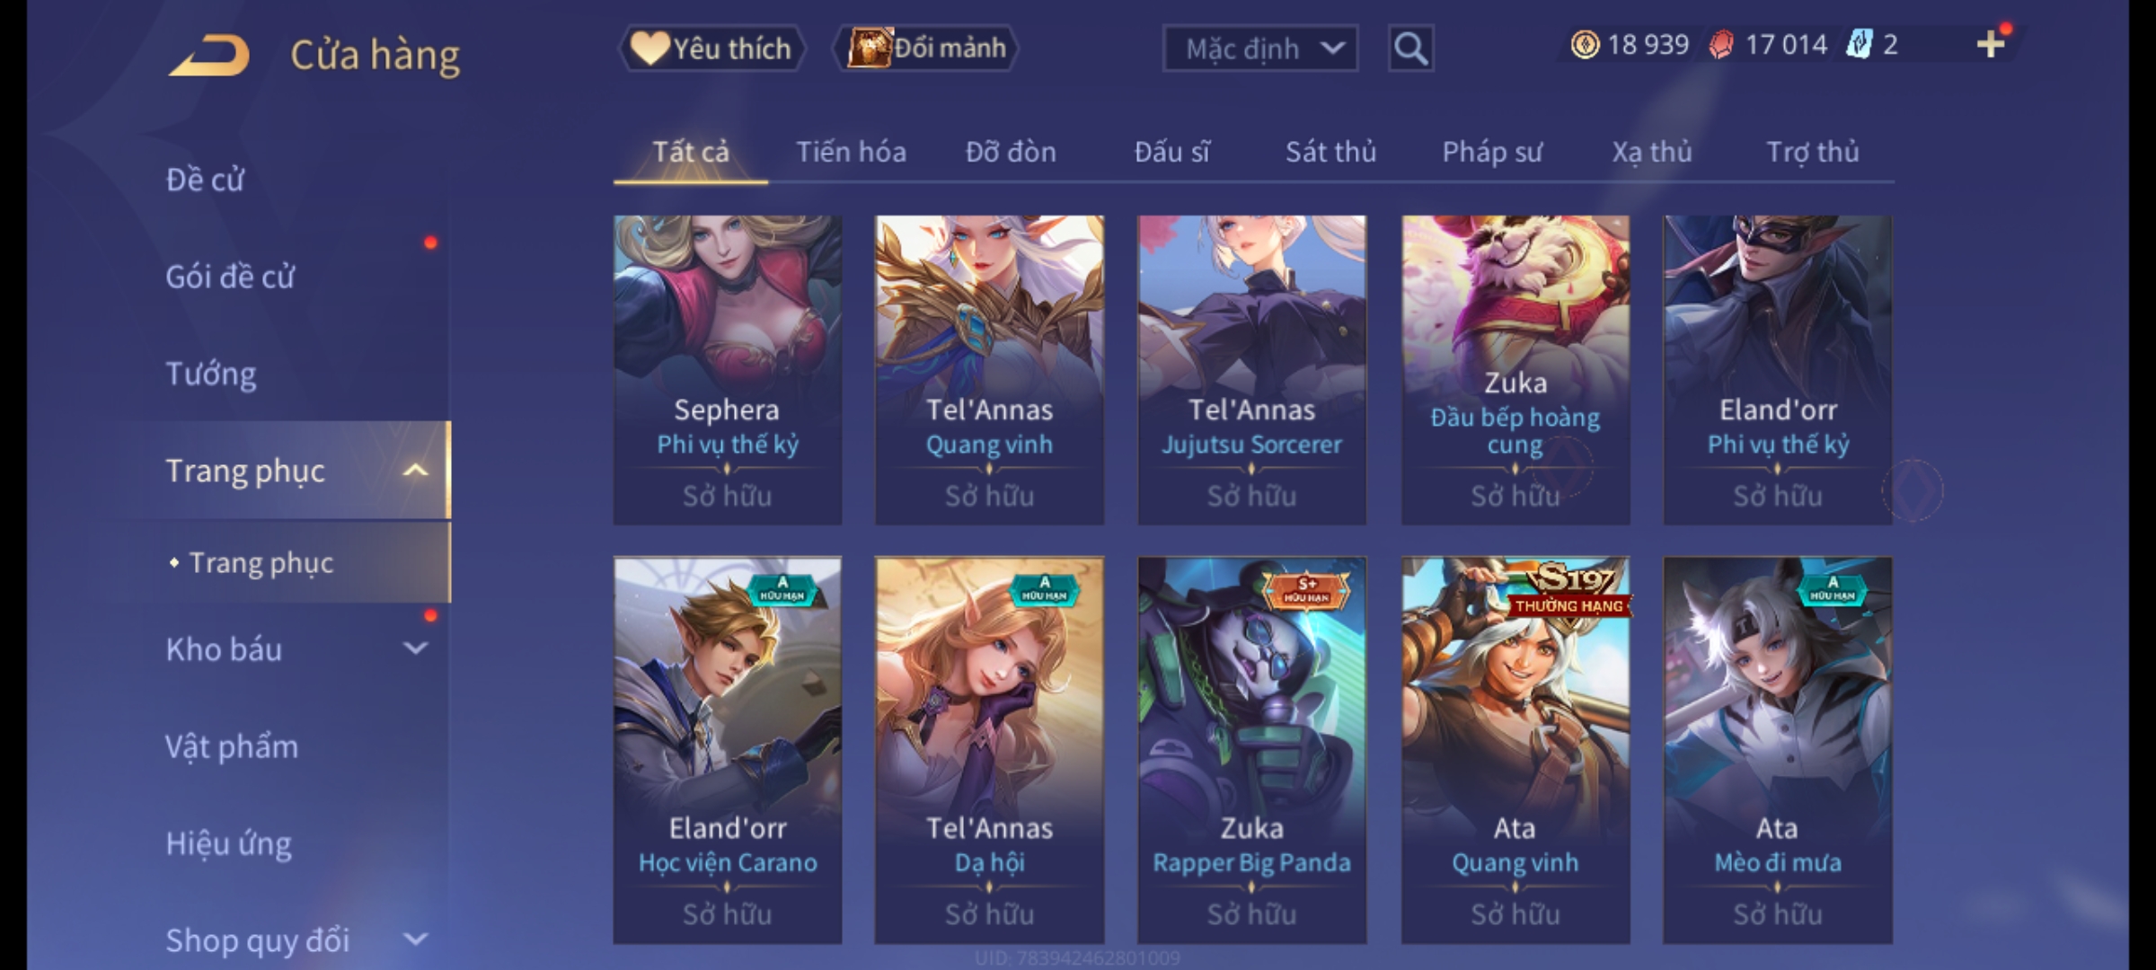Open the search magnifier icon

click(1410, 48)
